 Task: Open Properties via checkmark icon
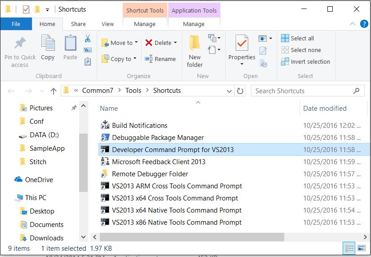[242, 44]
